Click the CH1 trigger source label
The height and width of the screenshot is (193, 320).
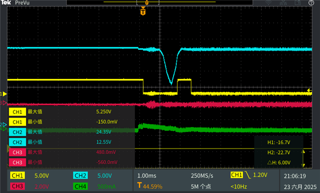pyautogui.click(x=236, y=175)
